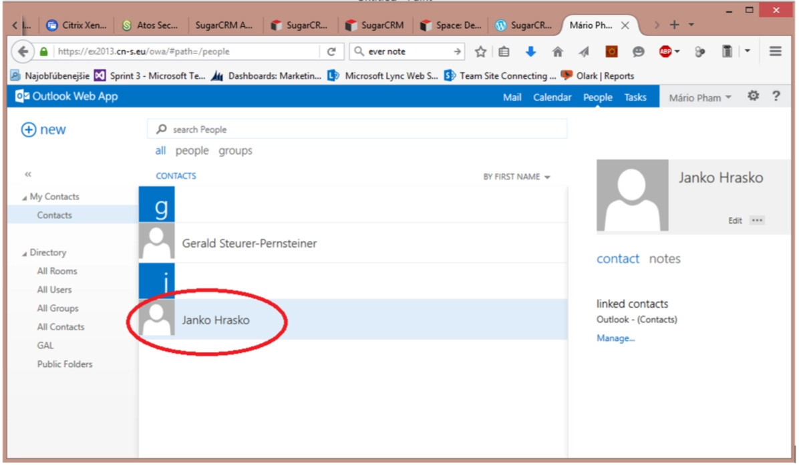Select the Gerald Steurer-Pernsteiner contact
Image resolution: width=799 pixels, height=465 pixels.
(x=353, y=244)
